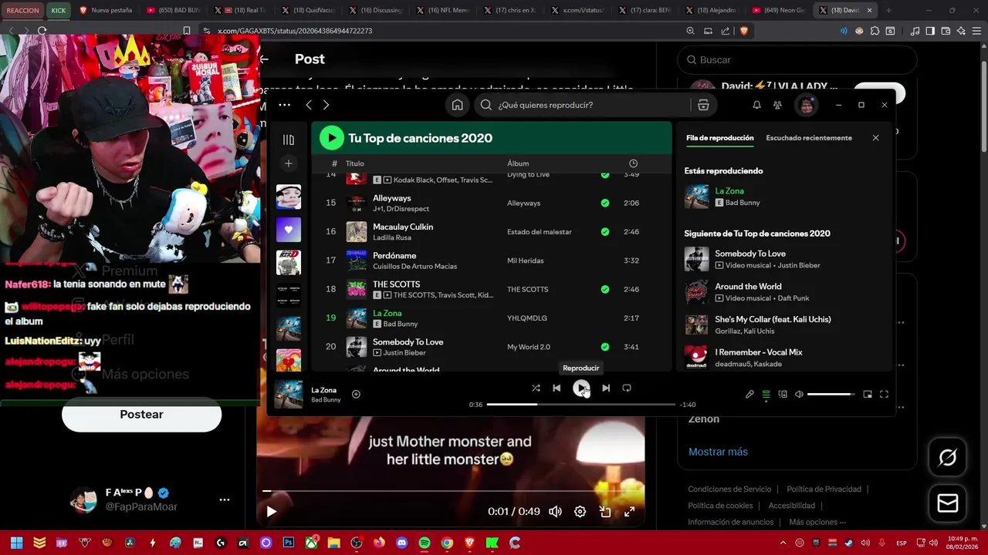Select I Remember - Vocal Mix in queue
Screen dimensions: 988x555
[x=784, y=357]
